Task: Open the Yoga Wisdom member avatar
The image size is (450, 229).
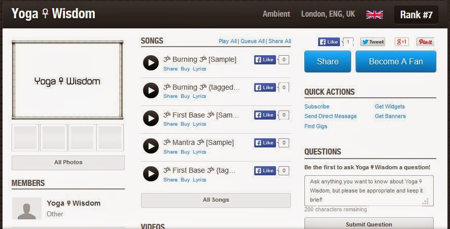Action: [x=27, y=208]
